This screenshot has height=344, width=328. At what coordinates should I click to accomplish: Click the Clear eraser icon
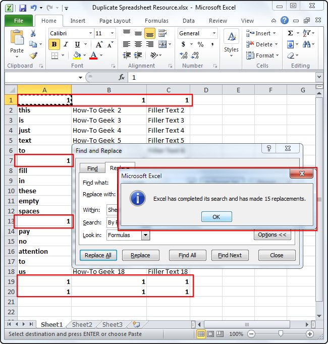(291, 55)
